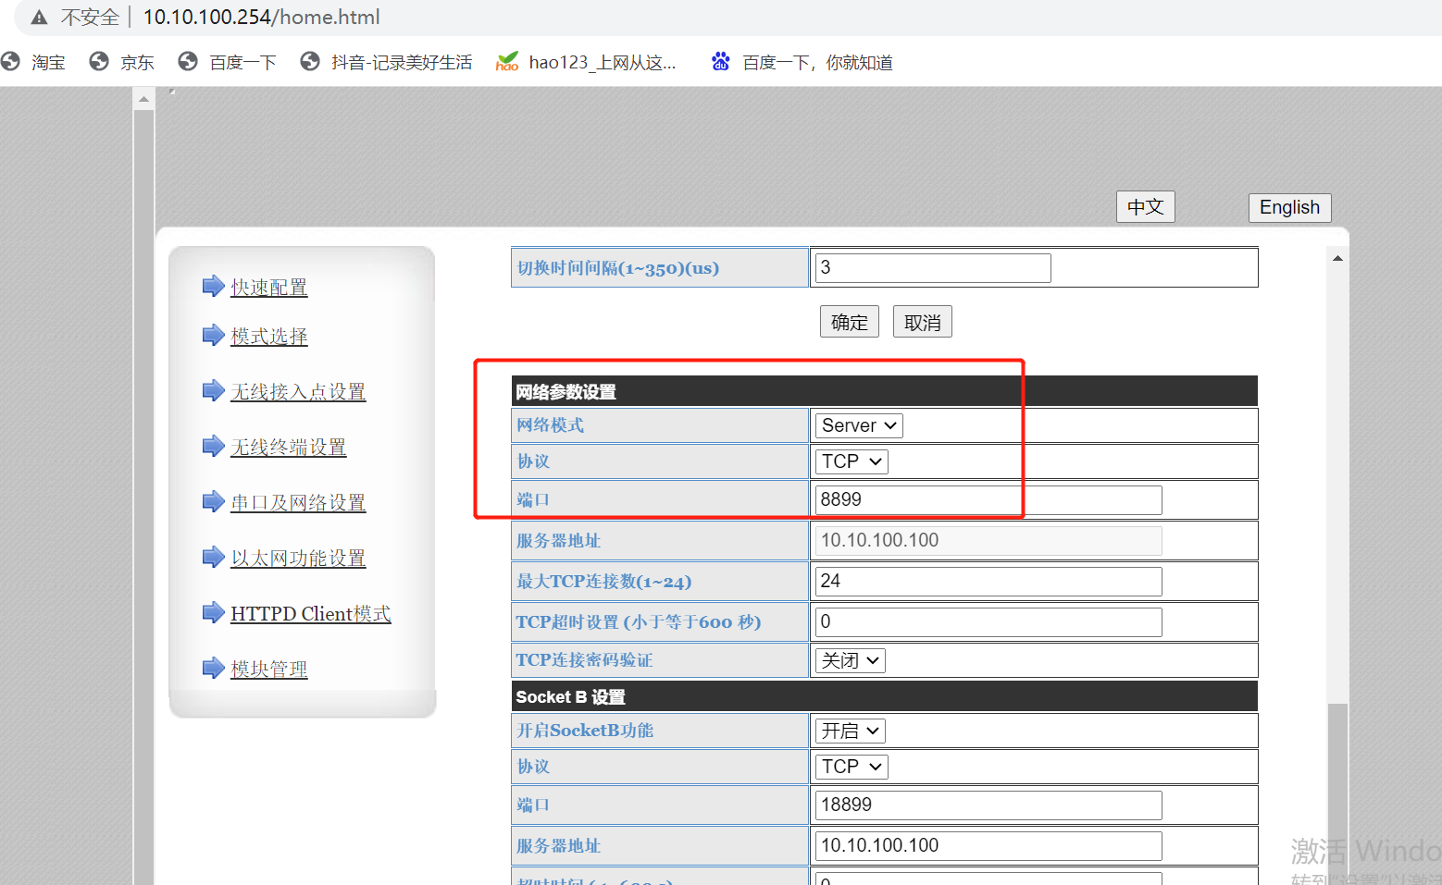Open the 网络模式 Server dropdown

(x=858, y=425)
